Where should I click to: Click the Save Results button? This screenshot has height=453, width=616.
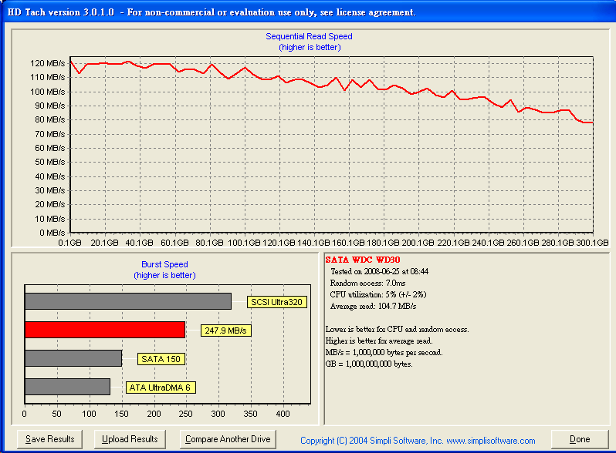point(50,439)
